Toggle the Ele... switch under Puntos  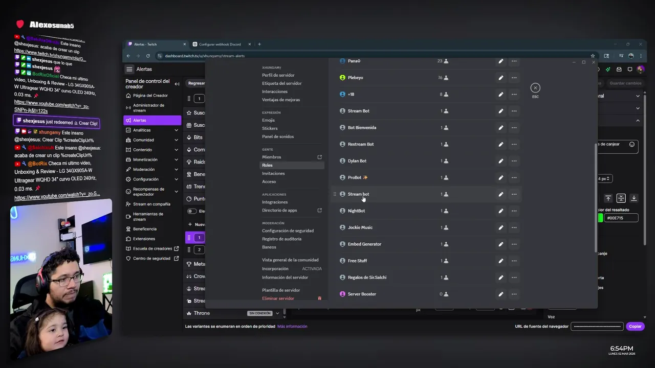[x=192, y=211]
